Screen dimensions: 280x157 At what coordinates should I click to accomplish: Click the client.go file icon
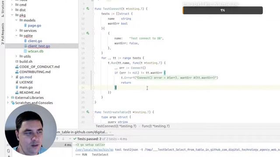click(25, 41)
